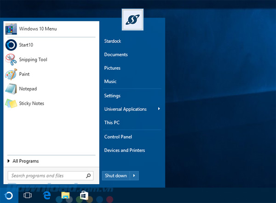Launch the Start10 app icon

[x=11, y=45]
